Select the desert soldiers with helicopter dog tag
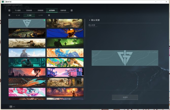170x110 pixels. (65, 23)
